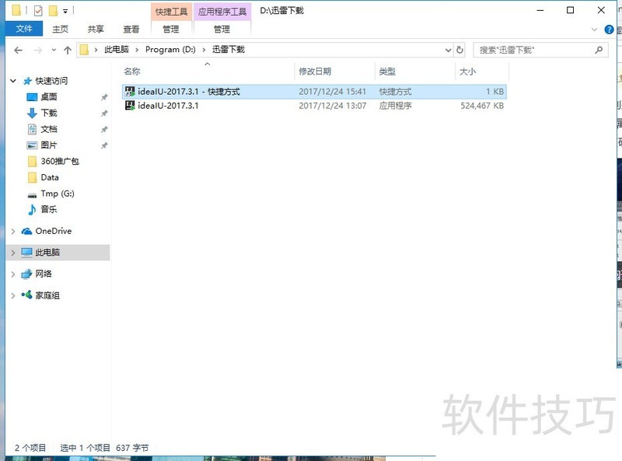This screenshot has height=461, width=622.
Task: Open the 查看 ribbon tab
Action: point(131,29)
